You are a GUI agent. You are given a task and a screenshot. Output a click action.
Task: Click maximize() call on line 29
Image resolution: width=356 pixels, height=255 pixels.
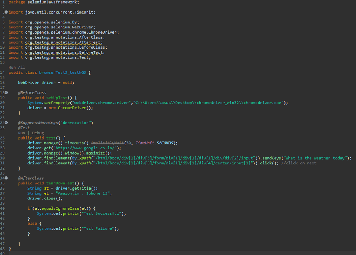[97, 153]
